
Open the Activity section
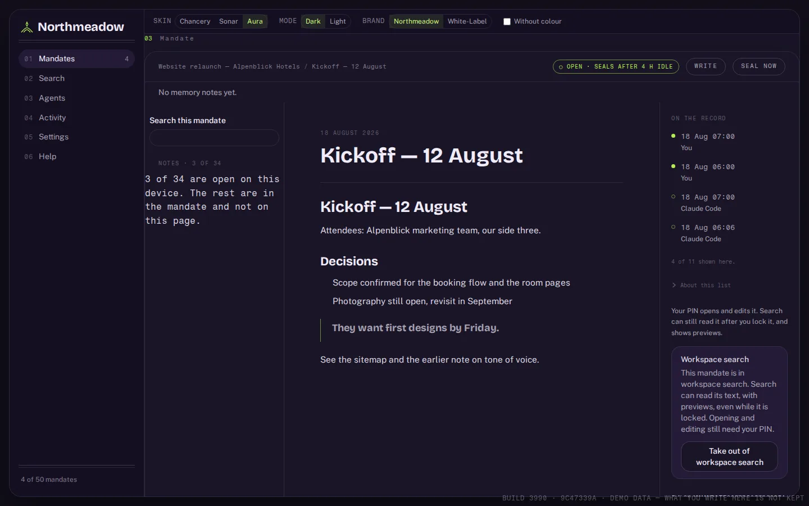pyautogui.click(x=76, y=118)
